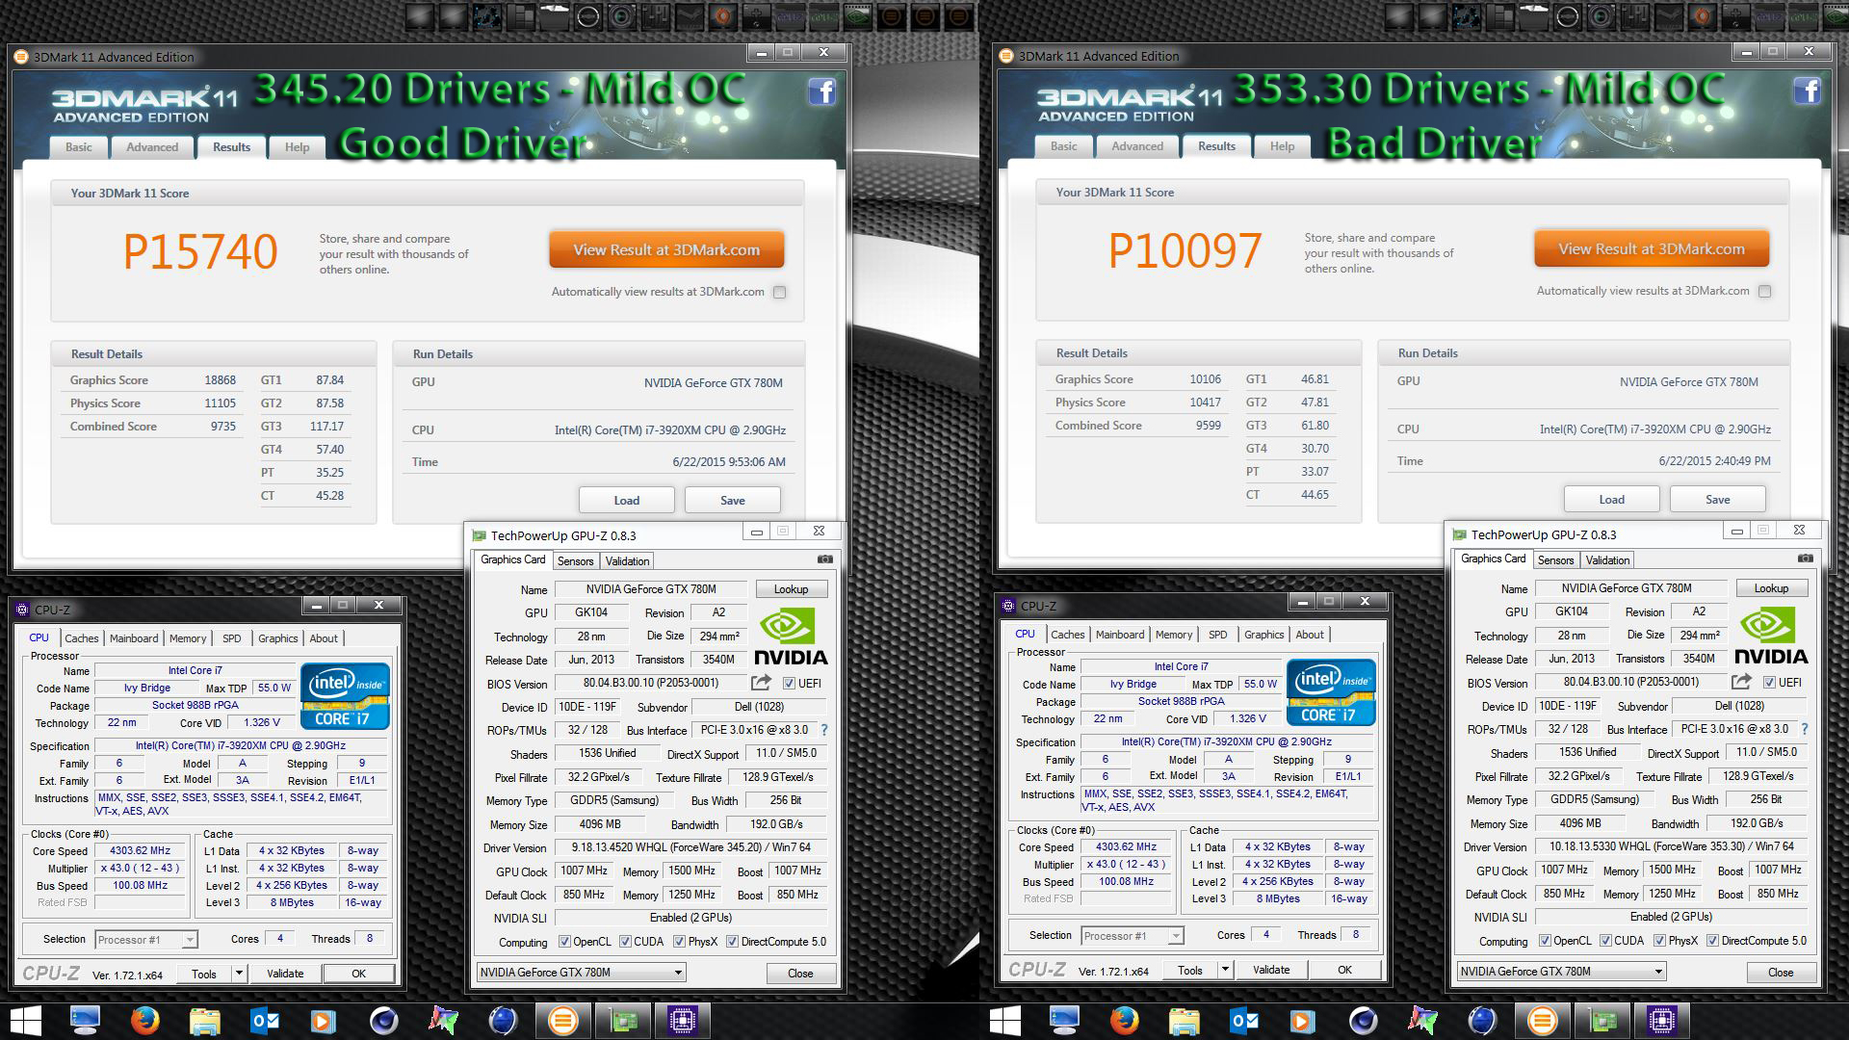Image resolution: width=1849 pixels, height=1040 pixels.
Task: Open Firefox from the left desktop's taskbar
Action: point(145,1020)
